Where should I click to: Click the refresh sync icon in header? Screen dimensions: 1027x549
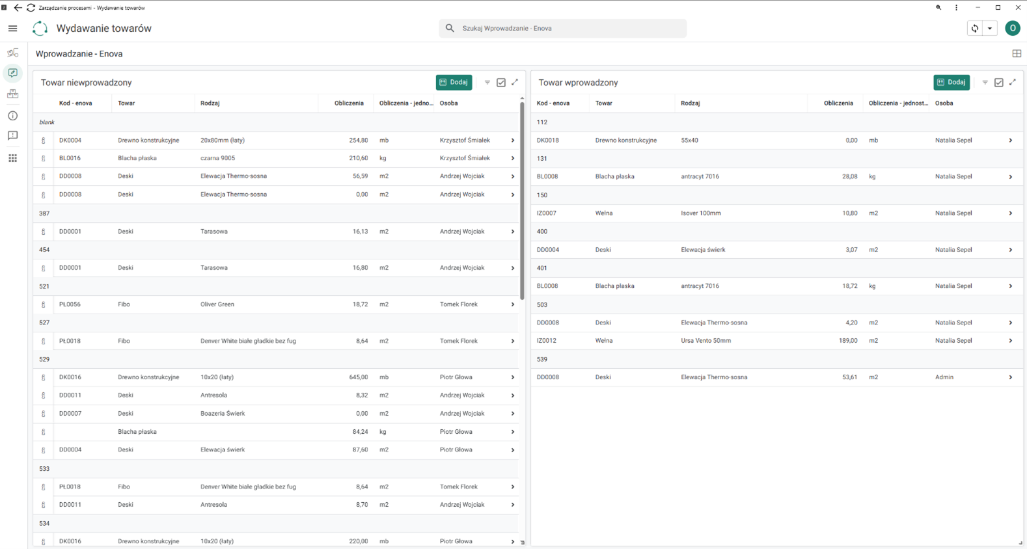[x=975, y=29]
